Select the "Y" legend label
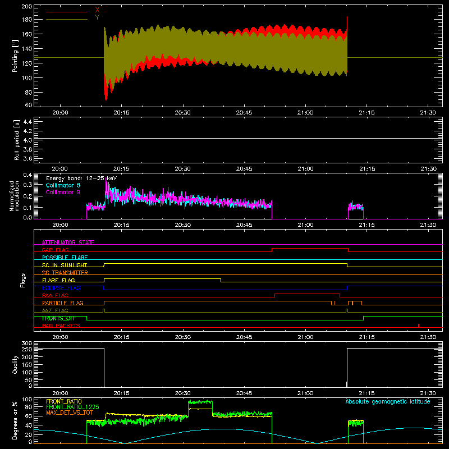Screen dimensions: 449x449 pos(97,17)
